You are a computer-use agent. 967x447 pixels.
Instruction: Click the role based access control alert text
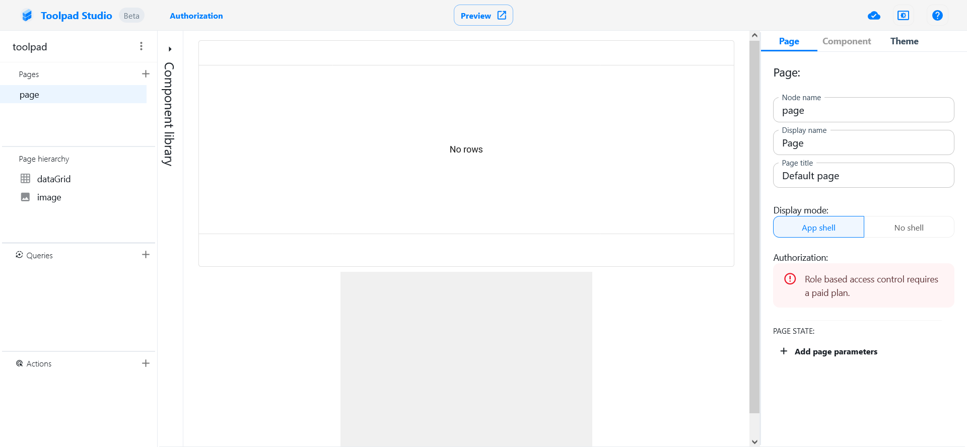click(871, 286)
